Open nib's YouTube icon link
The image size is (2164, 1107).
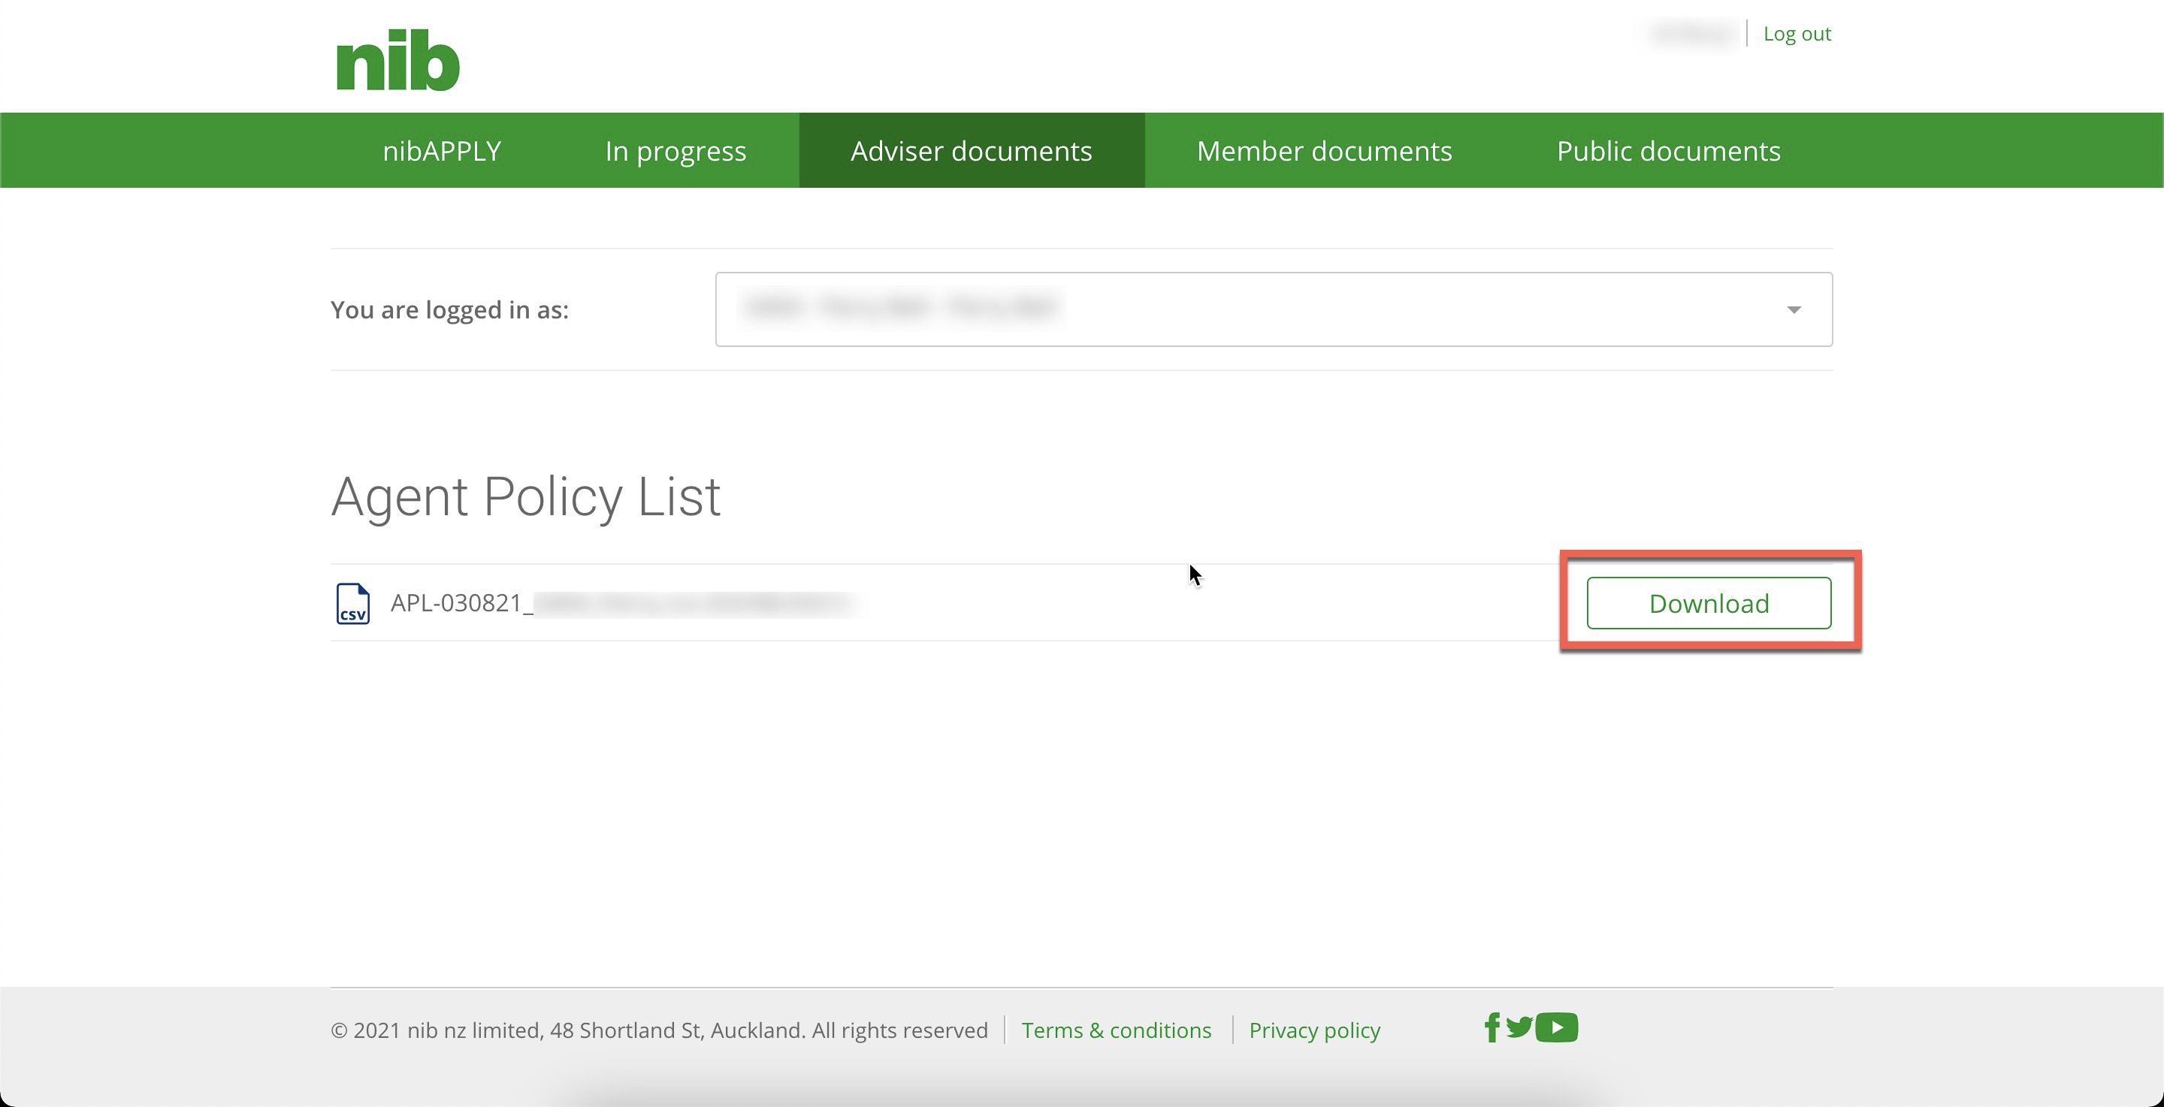pyautogui.click(x=1557, y=1027)
